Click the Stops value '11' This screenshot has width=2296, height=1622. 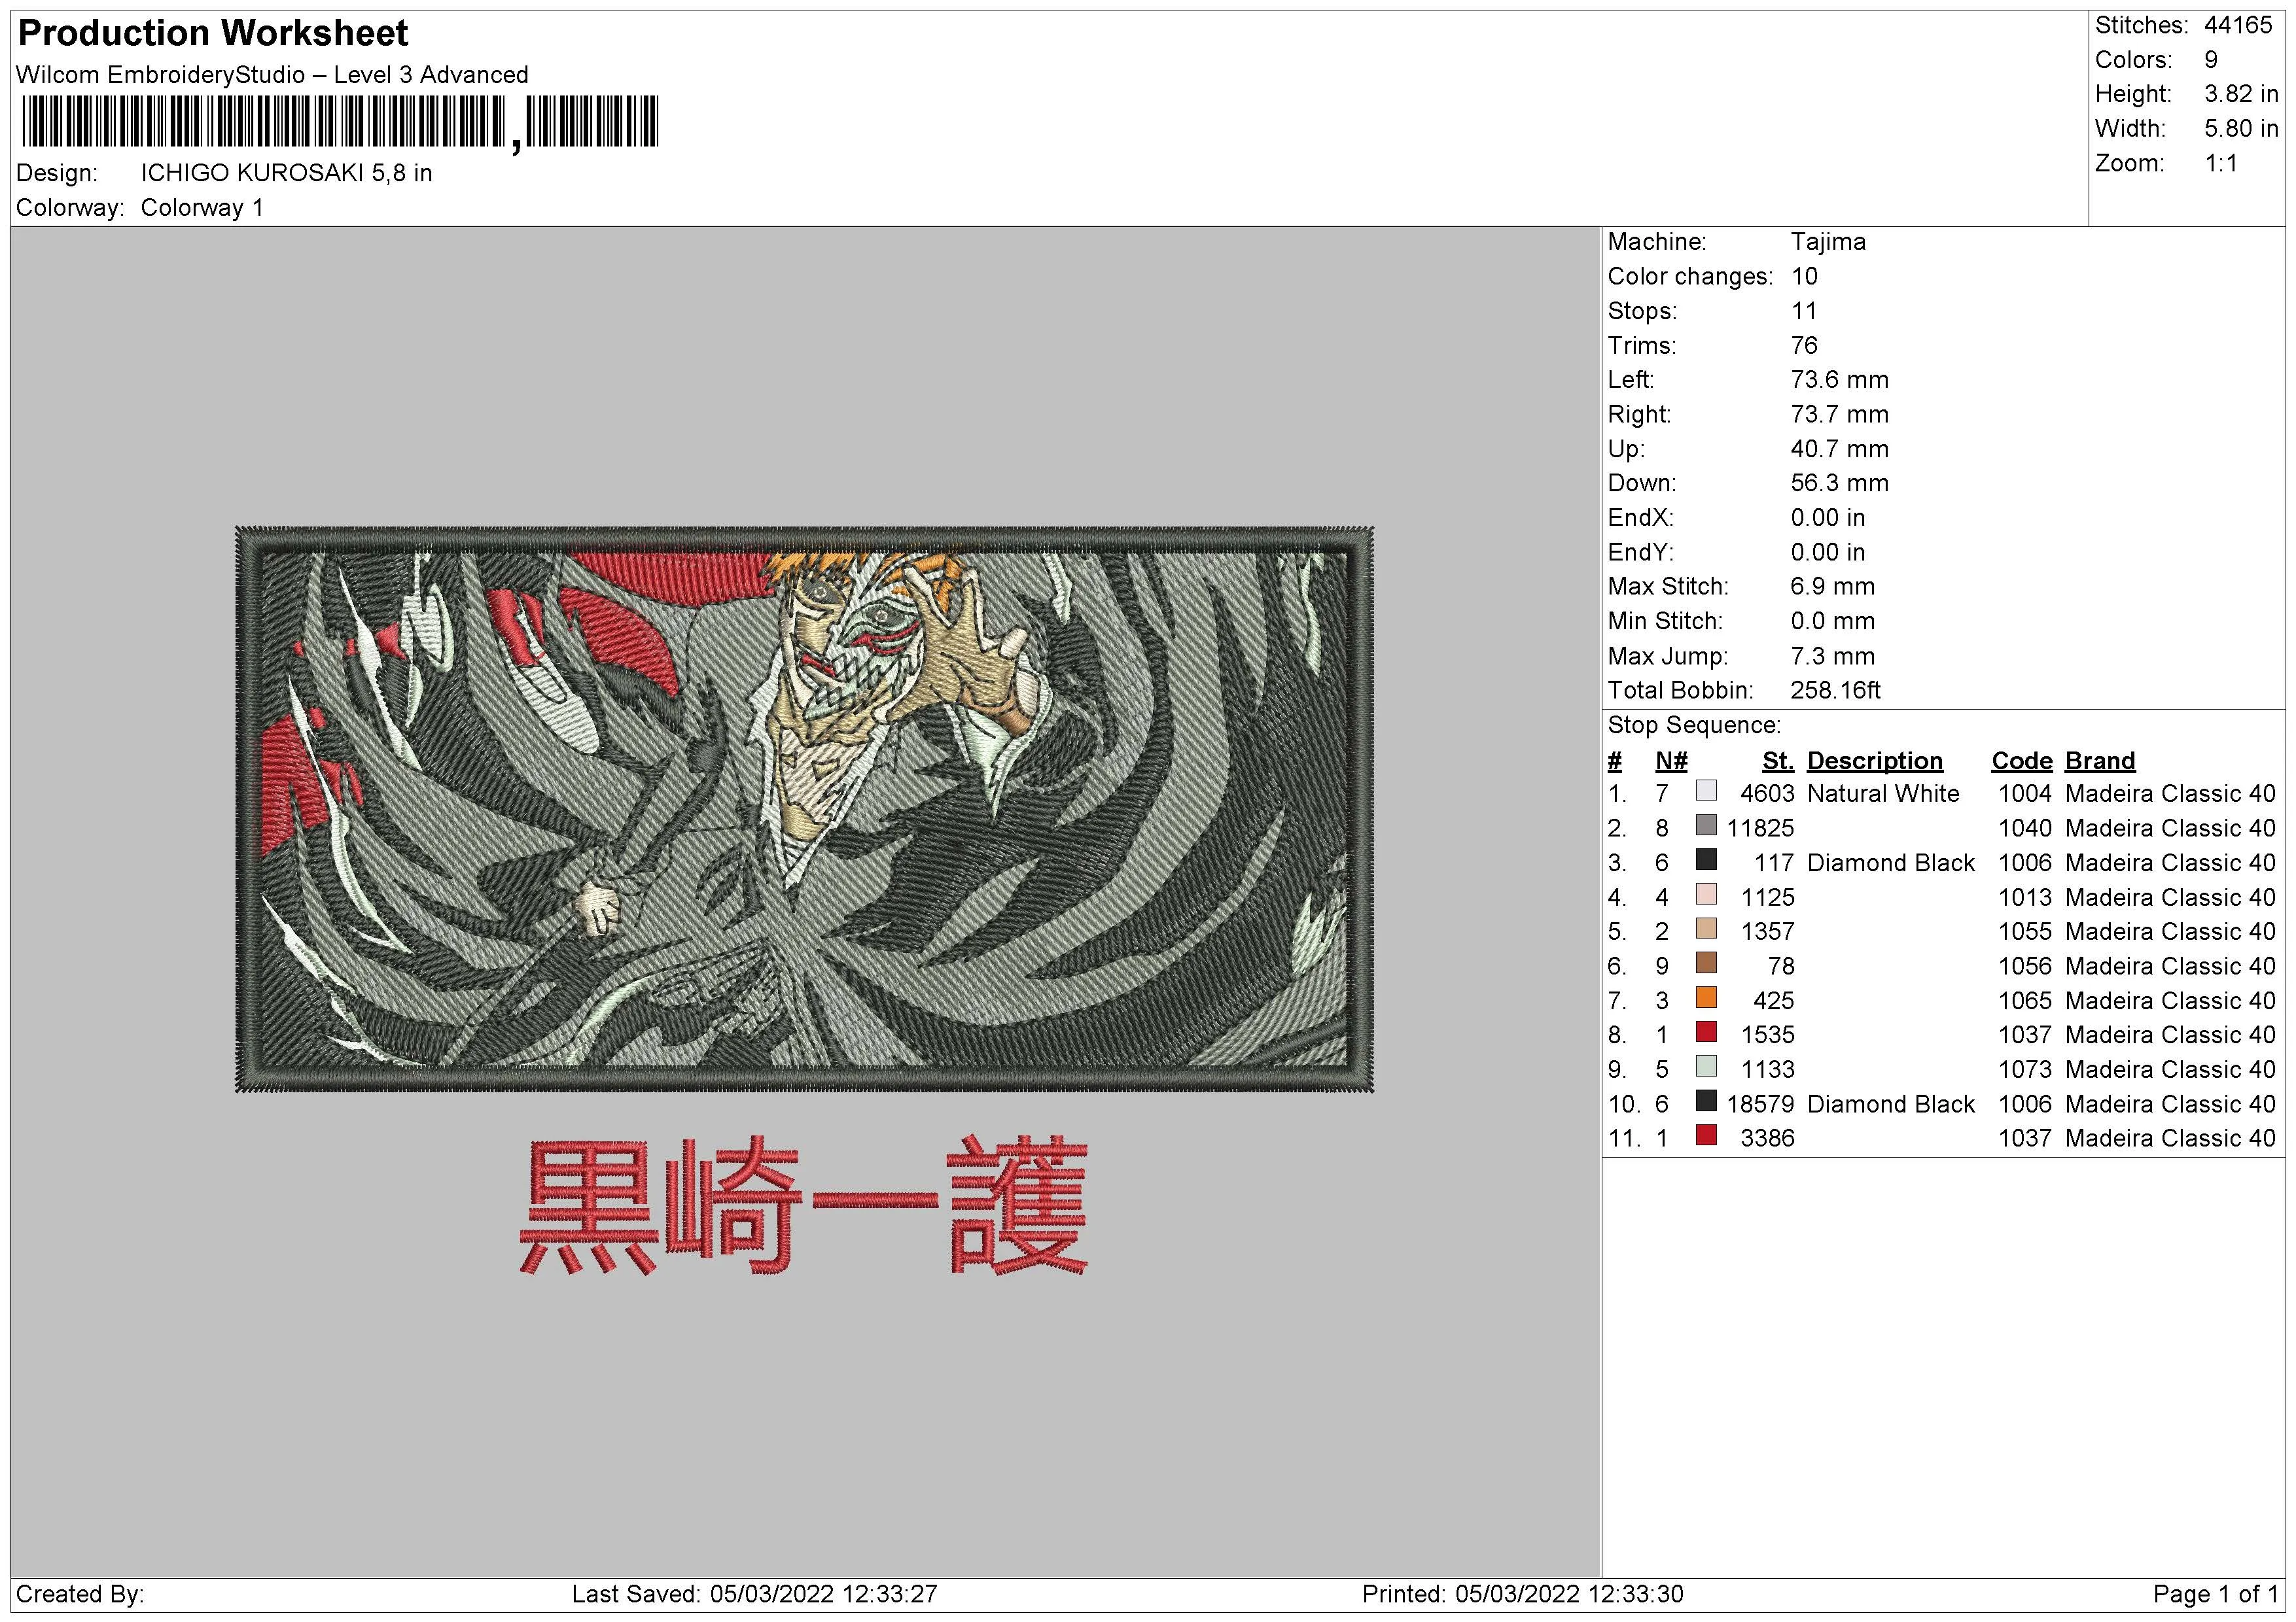(x=1804, y=311)
